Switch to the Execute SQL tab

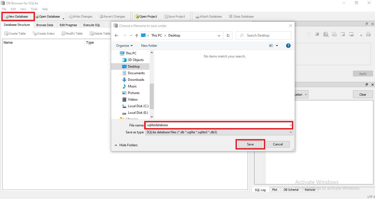pyautogui.click(x=92, y=25)
